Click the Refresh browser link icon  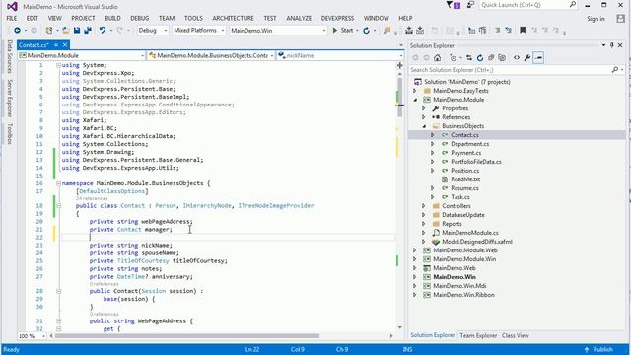(366, 31)
